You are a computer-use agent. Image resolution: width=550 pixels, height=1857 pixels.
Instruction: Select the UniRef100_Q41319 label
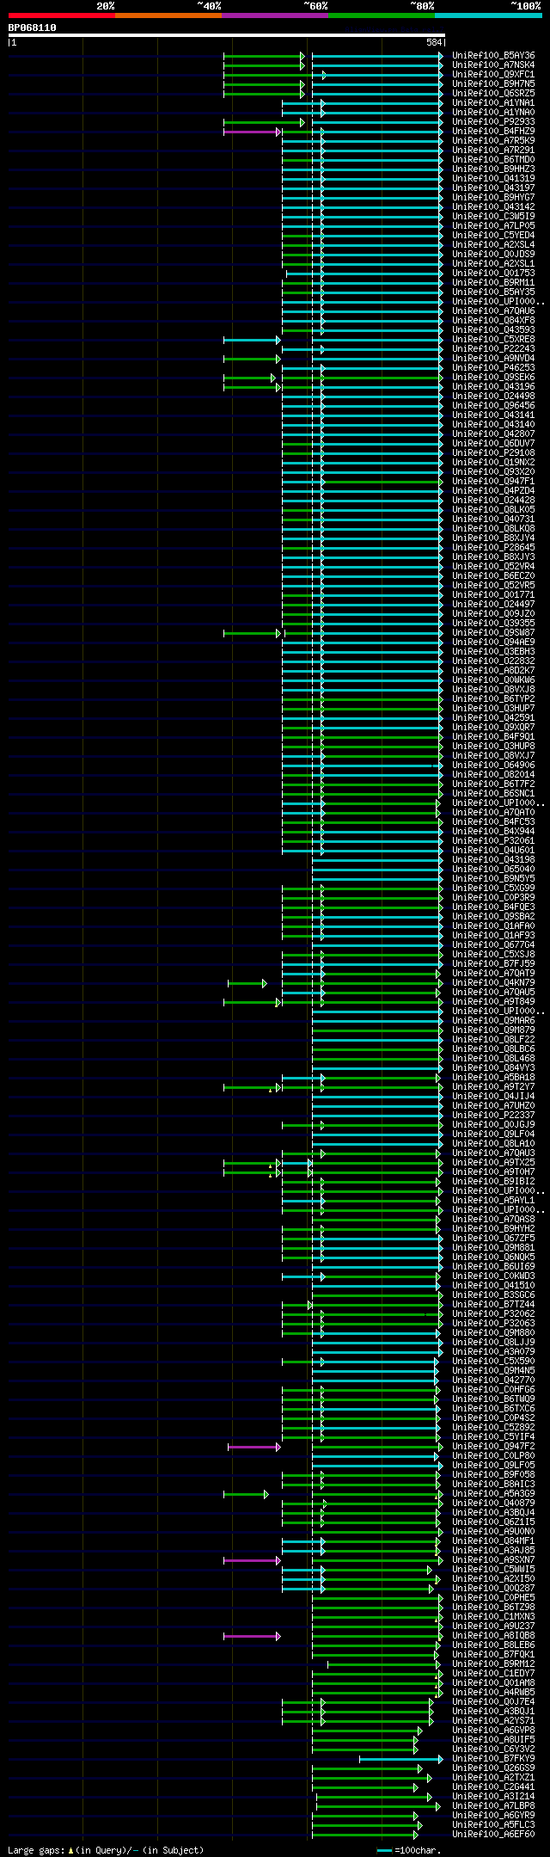pyautogui.click(x=493, y=178)
